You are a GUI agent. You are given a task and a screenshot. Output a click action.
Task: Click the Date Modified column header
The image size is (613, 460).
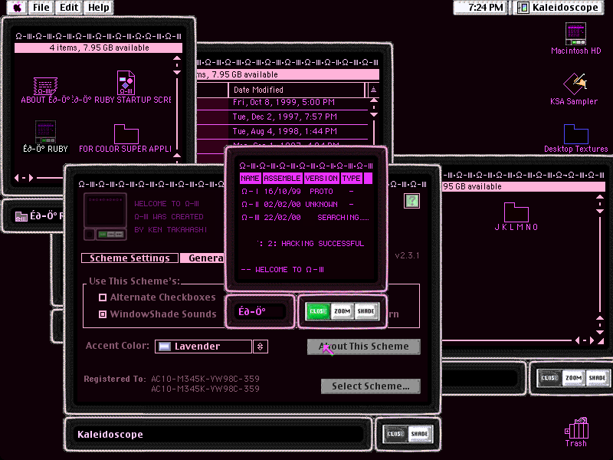click(297, 90)
